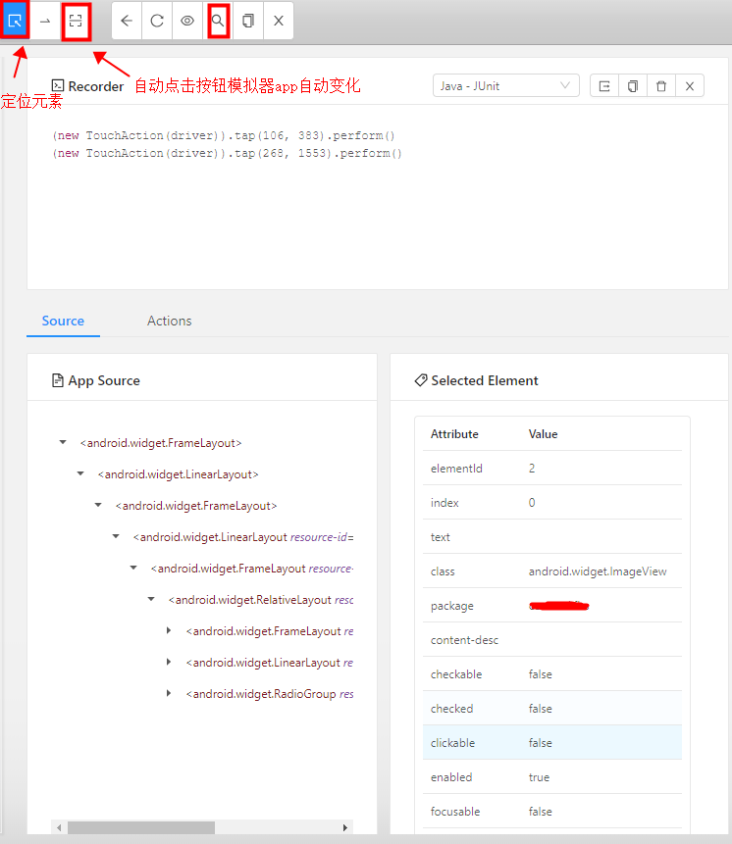Copy recorded code to clipboard icon

pos(633,85)
